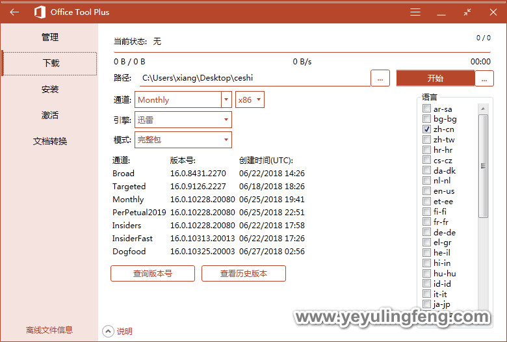The image size is (507, 342).
Task: Select Targeted version 16.0.9126.2227
Action: click(198, 187)
